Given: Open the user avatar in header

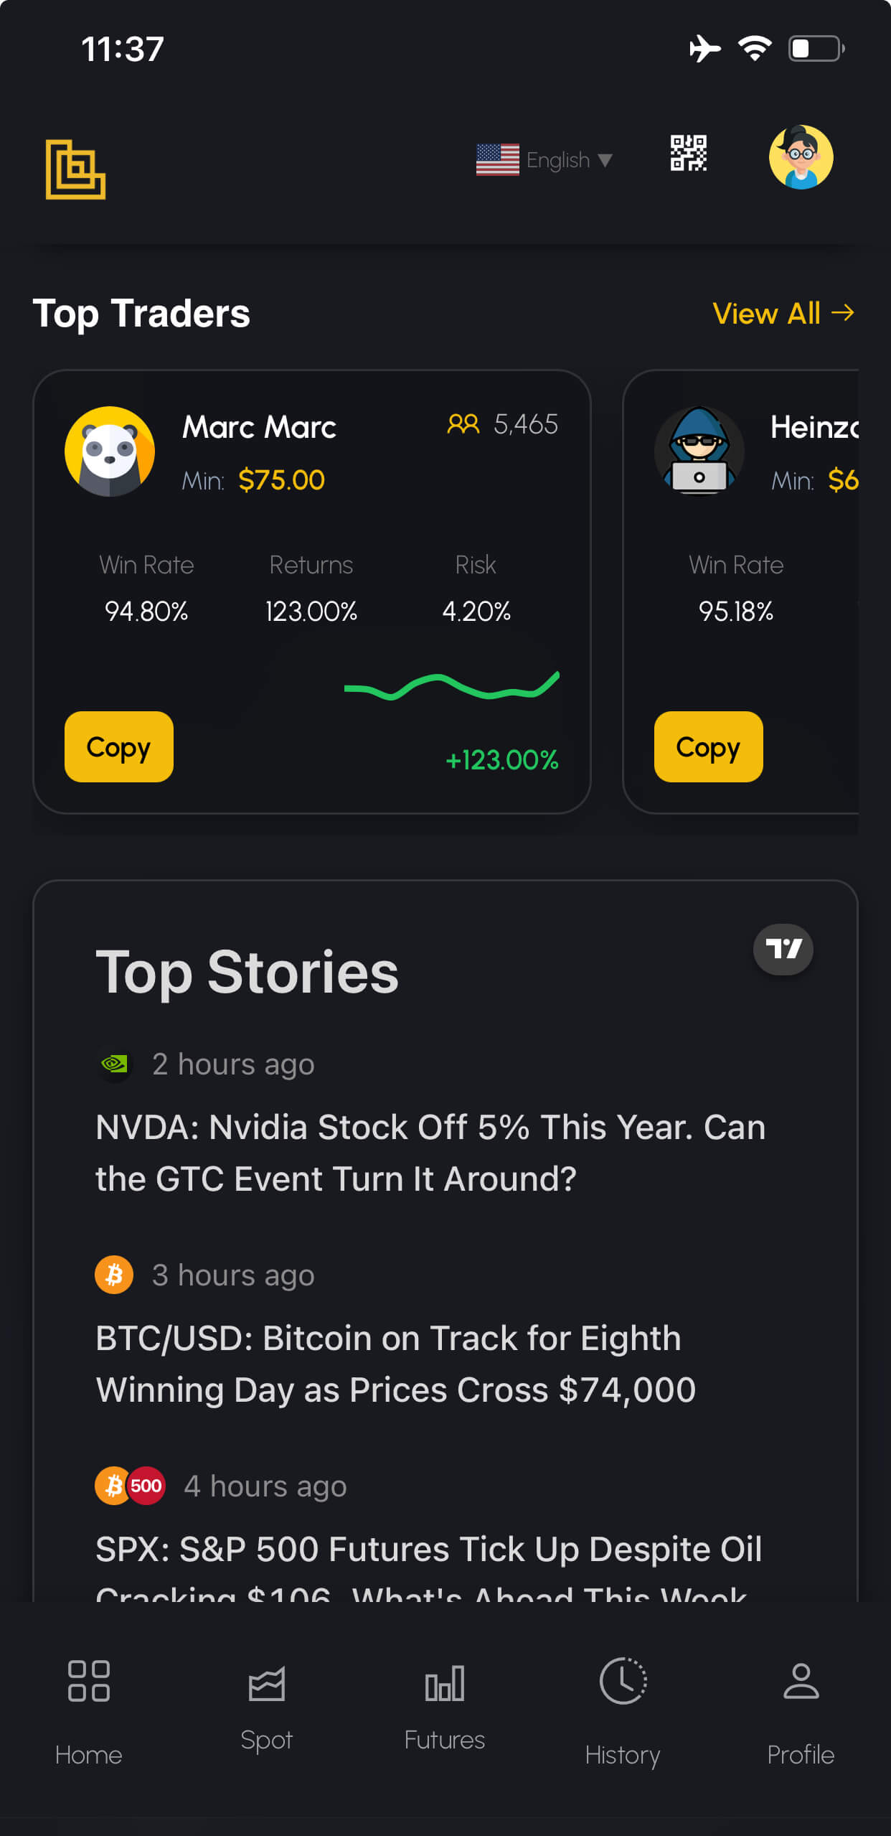Looking at the screenshot, I should (x=801, y=157).
